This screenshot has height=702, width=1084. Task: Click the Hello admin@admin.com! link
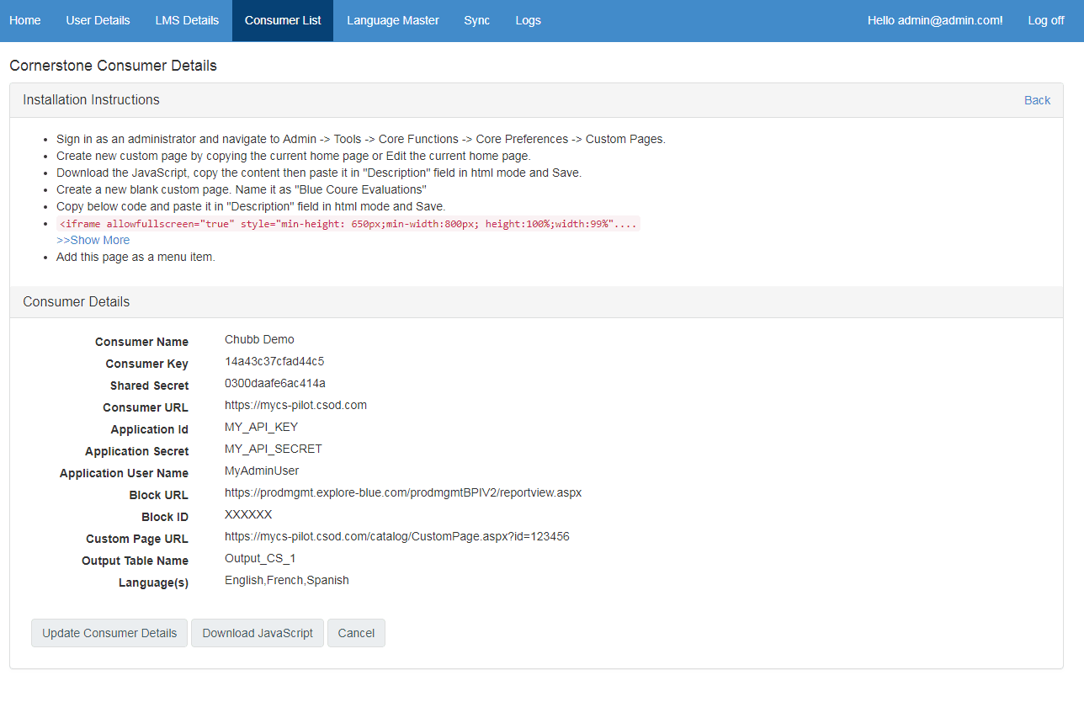[935, 20]
